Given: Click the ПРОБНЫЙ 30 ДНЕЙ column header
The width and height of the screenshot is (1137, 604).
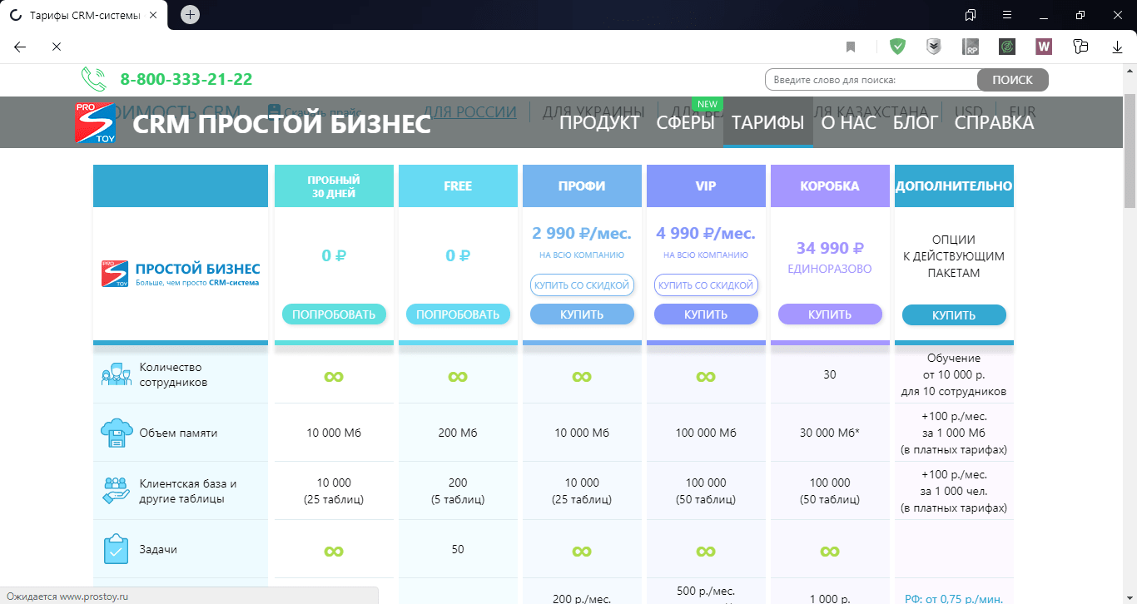Looking at the screenshot, I should click(334, 186).
